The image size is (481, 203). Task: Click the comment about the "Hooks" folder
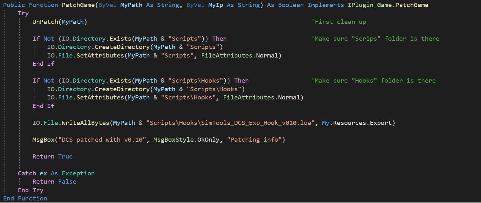pos(373,81)
